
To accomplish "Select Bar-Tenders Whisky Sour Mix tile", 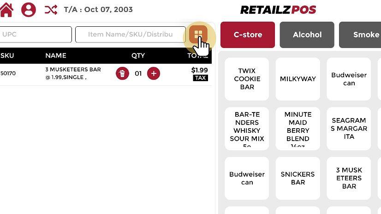I will tap(247, 129).
